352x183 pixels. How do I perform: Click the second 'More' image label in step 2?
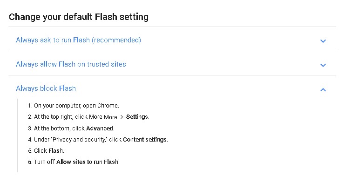(x=110, y=117)
